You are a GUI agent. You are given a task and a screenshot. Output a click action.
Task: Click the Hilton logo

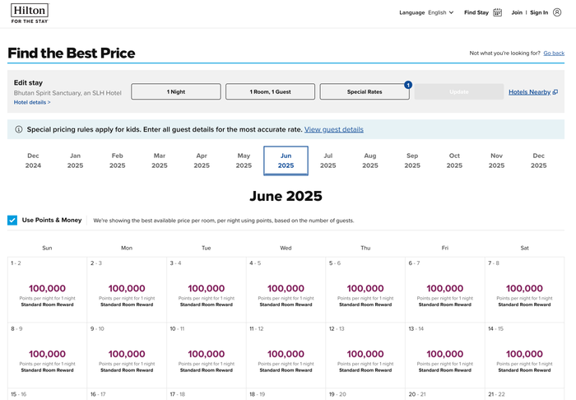(30, 14)
